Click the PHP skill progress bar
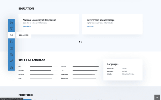 click(41, 66)
